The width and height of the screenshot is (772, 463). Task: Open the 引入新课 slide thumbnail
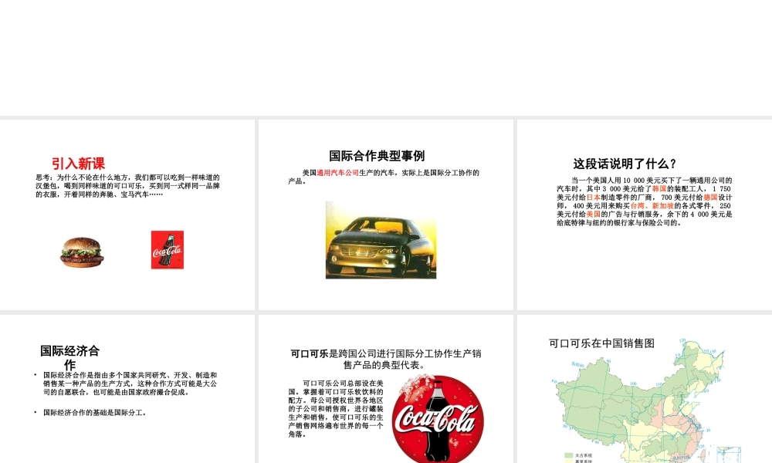(x=127, y=215)
